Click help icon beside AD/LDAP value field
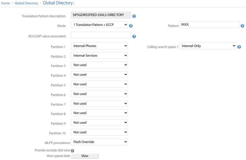 pyautogui.click(x=134, y=36)
